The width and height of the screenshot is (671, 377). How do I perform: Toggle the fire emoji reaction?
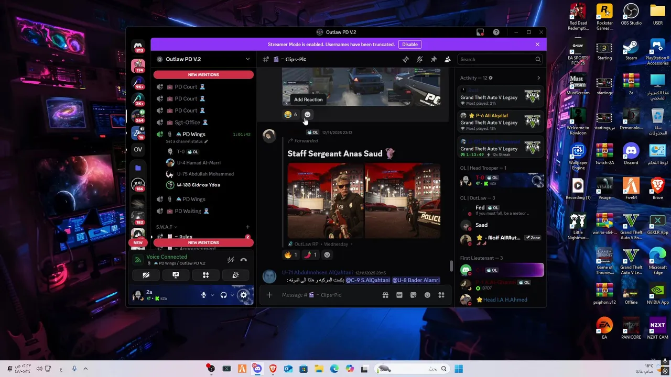point(290,254)
